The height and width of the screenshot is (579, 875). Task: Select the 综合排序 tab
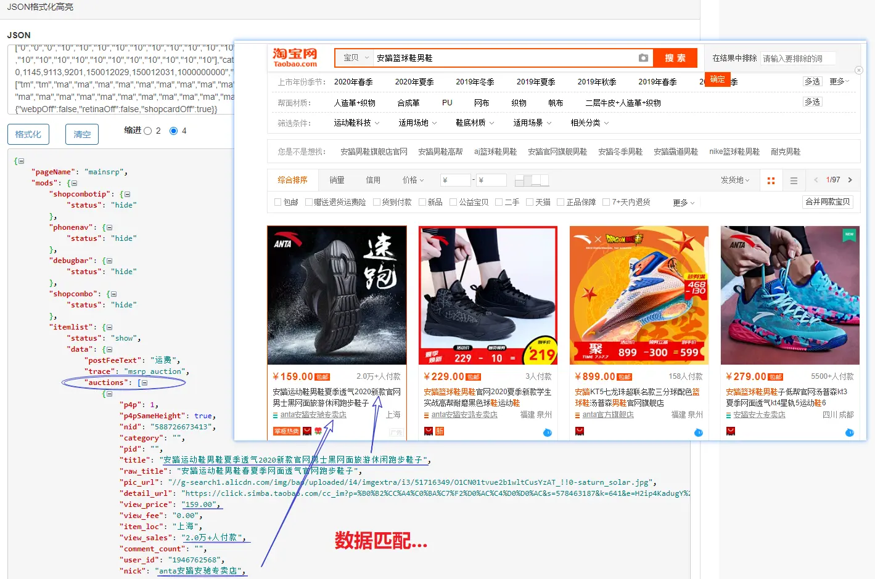293,179
